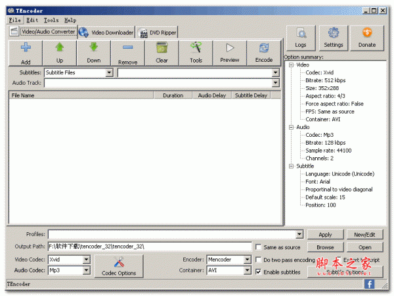Open the File menu

15,20
